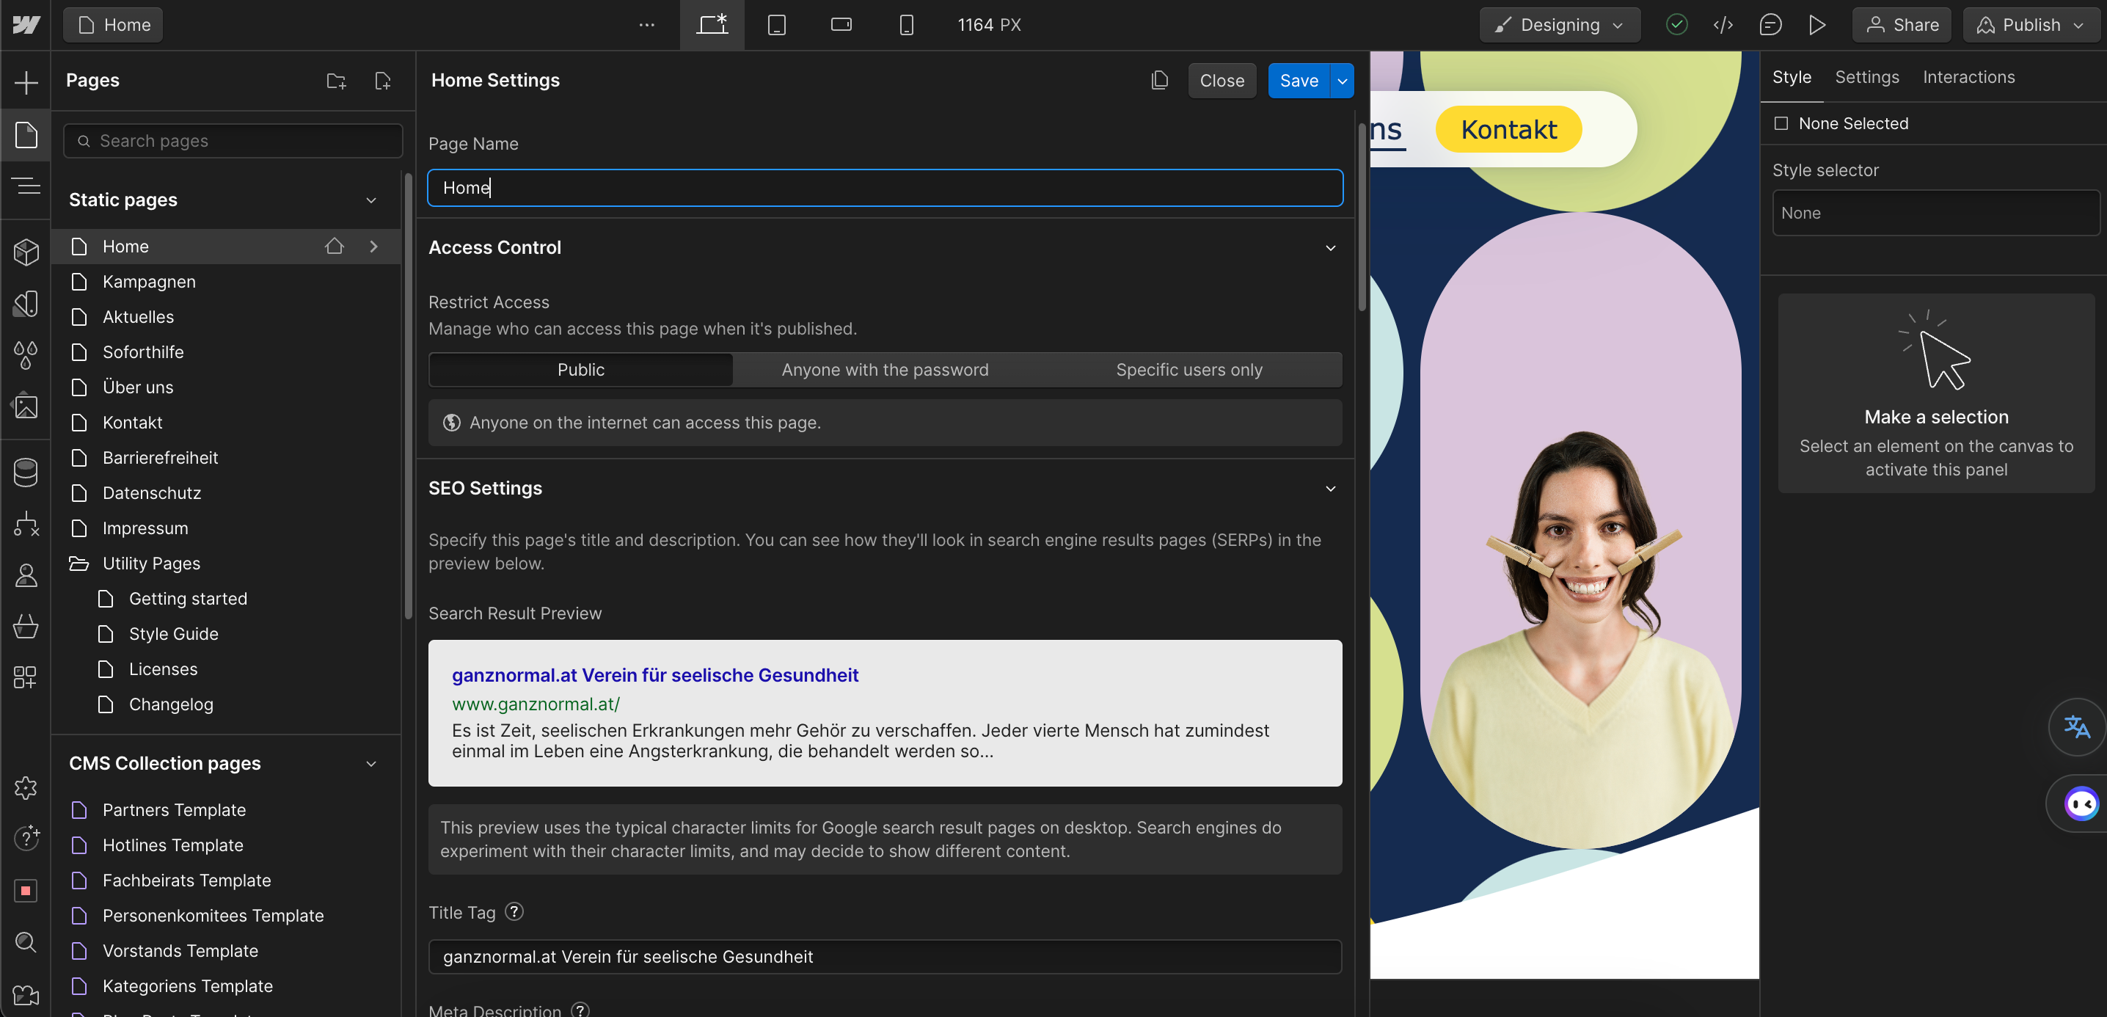Collapse the CMS Collection pages section
This screenshot has width=2107, height=1017.
[x=370, y=763]
